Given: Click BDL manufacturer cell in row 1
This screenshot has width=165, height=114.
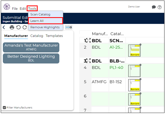Looking at the screenshot, I should 100,41.
